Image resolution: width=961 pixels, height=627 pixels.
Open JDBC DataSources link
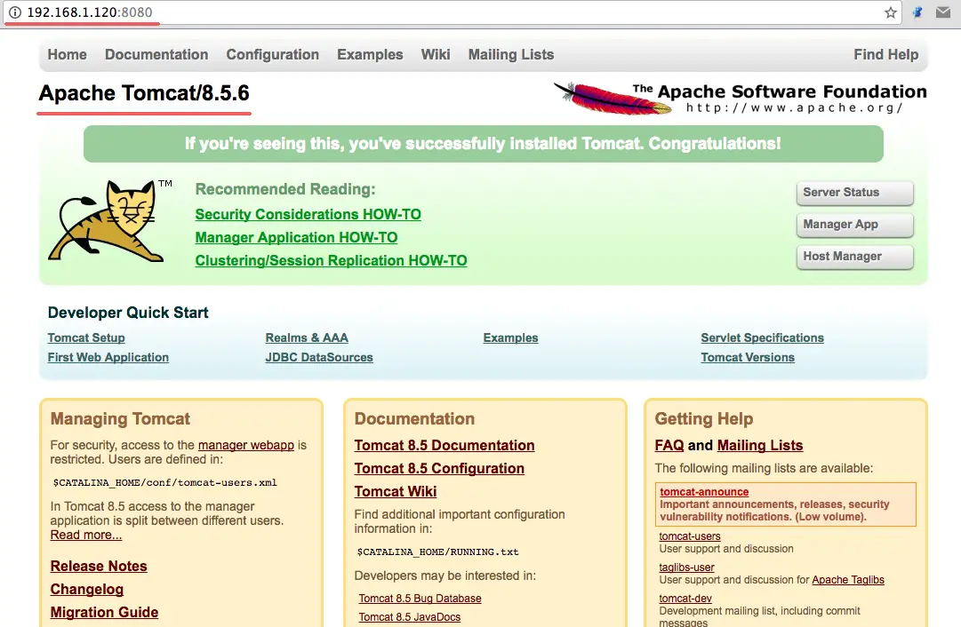coord(319,358)
